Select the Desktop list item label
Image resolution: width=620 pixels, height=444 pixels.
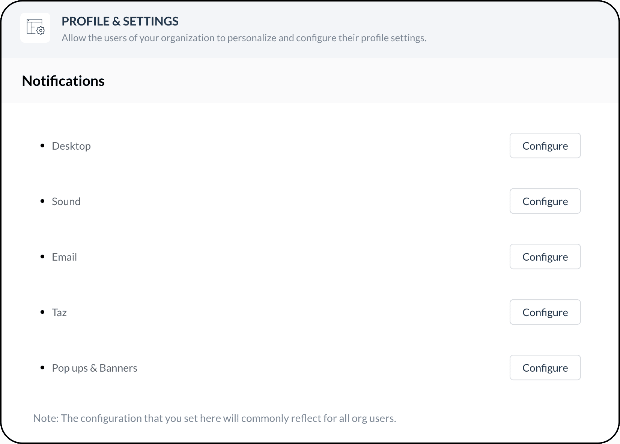point(71,146)
